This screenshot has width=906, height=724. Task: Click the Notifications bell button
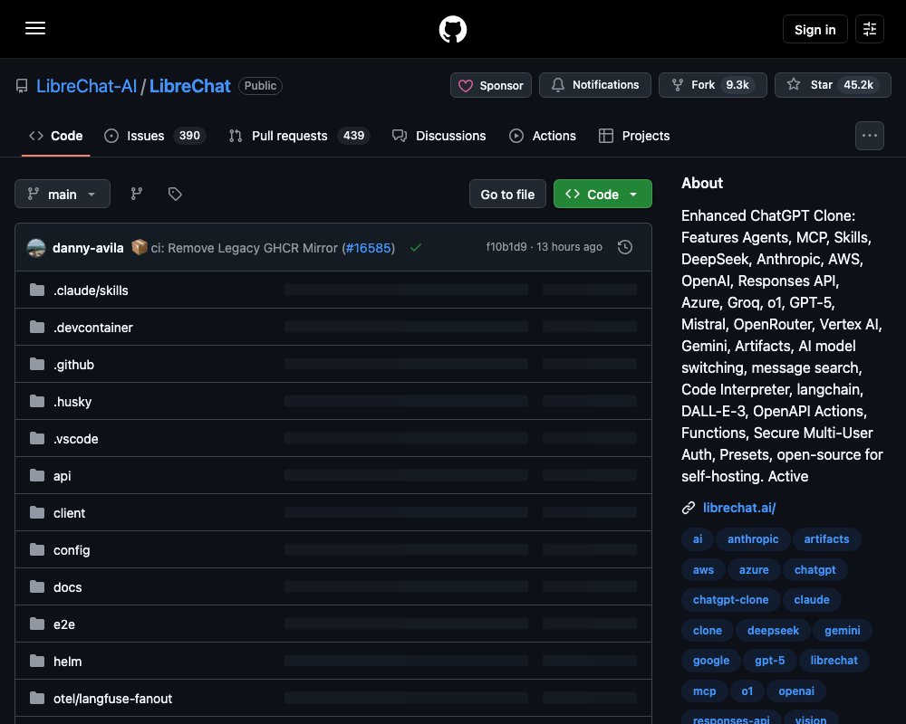click(594, 85)
